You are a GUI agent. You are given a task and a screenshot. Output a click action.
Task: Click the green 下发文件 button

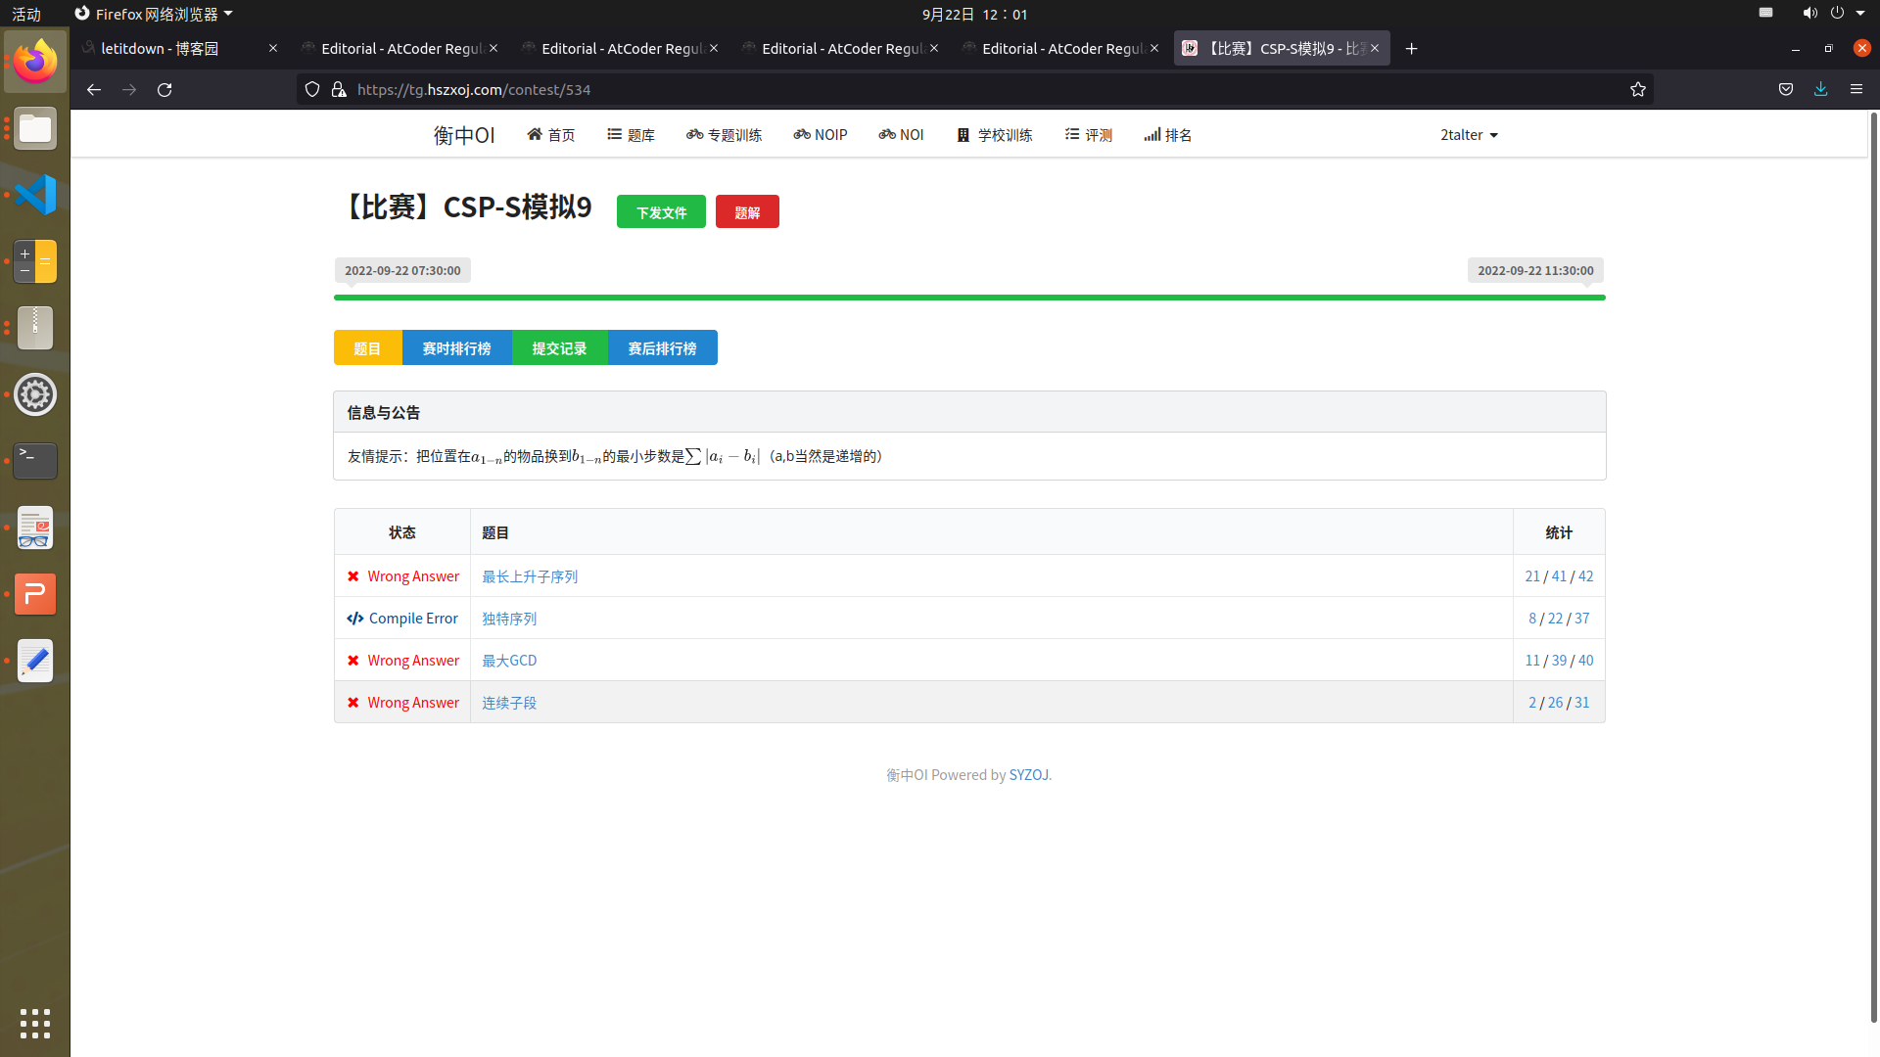pyautogui.click(x=661, y=212)
